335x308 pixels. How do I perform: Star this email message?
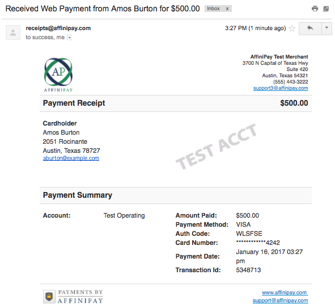pos(292,28)
